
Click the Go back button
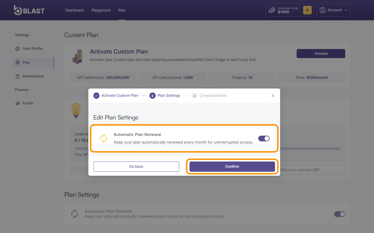(x=136, y=167)
